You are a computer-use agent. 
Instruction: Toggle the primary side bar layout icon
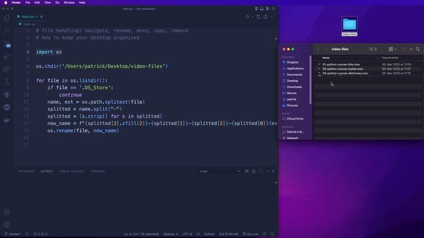[x=256, y=9]
